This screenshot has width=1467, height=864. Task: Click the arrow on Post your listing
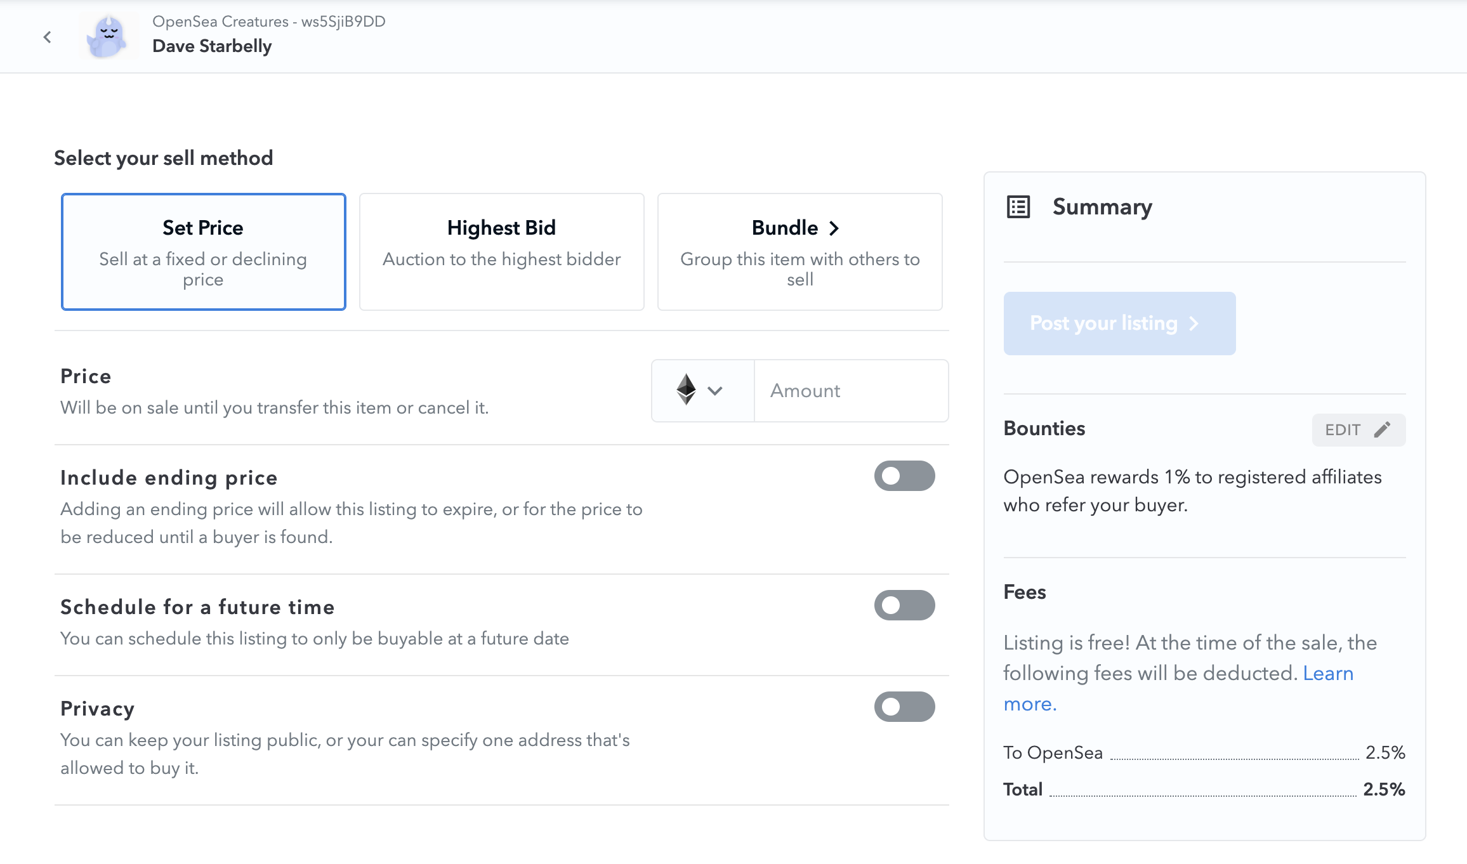click(x=1194, y=324)
